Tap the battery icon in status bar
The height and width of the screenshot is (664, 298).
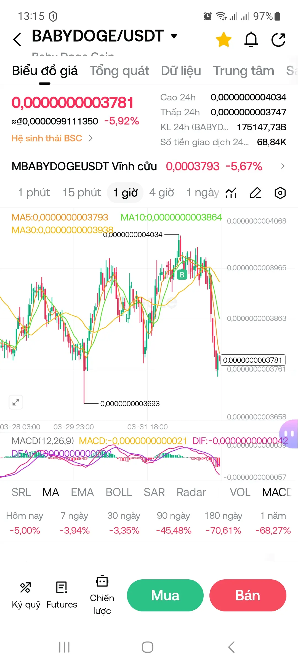278,16
